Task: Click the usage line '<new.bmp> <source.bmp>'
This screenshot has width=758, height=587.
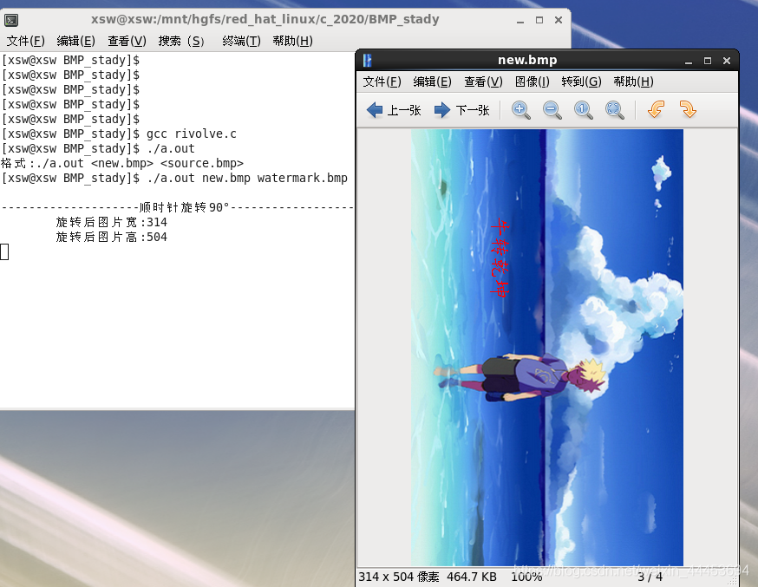Action: point(167,163)
